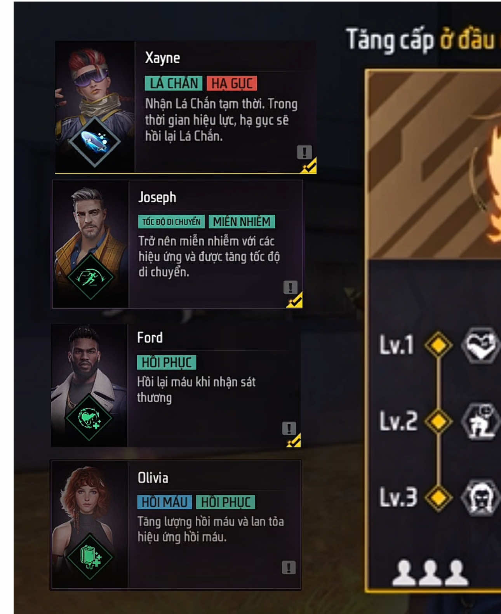
Task: Open Ford's info exclamation icon
Action: pyautogui.click(x=289, y=428)
